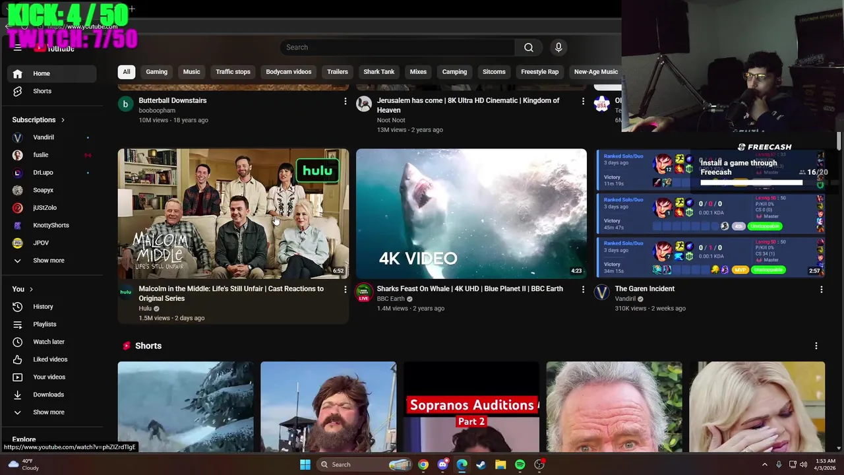
Task: Click the 4K shark video thumbnail
Action: point(471,214)
